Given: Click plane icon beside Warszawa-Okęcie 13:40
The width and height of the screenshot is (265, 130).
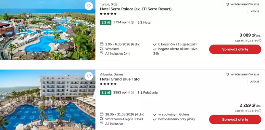Looking at the screenshot, I should coord(102,119).
